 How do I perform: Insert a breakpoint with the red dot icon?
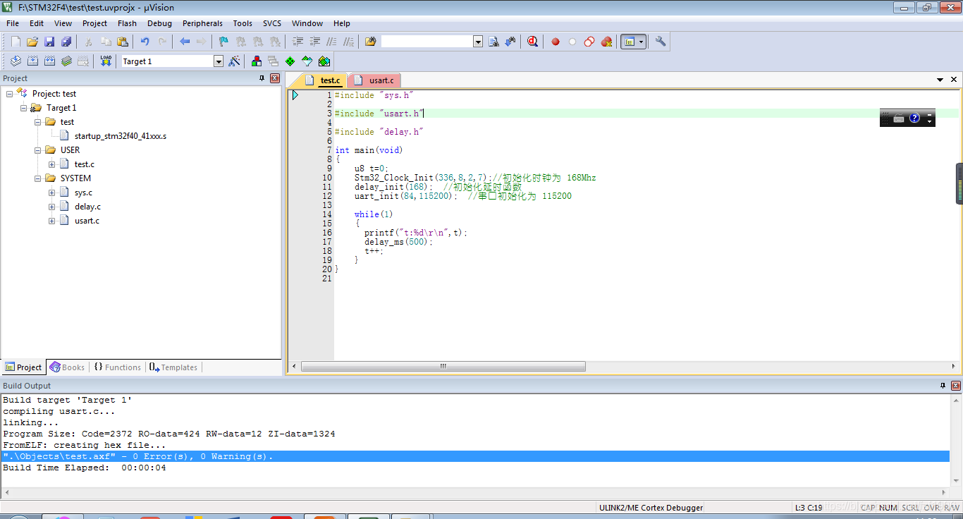[555, 41]
